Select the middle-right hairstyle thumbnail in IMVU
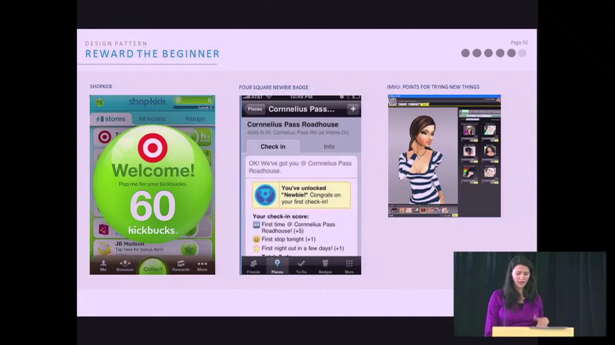 tap(490, 151)
